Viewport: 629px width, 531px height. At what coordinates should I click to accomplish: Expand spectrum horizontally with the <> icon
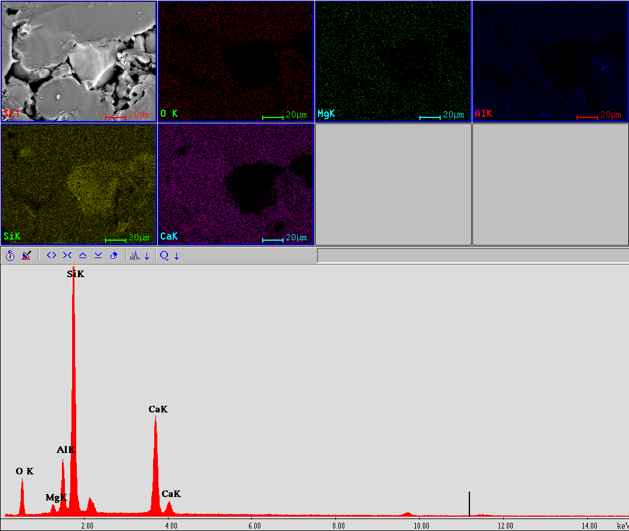(51, 256)
